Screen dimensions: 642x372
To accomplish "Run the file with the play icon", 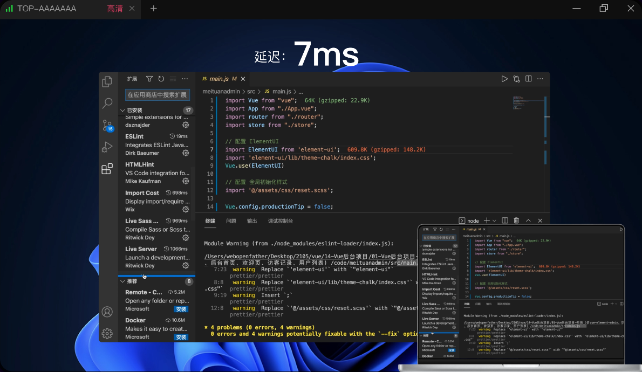I will tap(504, 79).
